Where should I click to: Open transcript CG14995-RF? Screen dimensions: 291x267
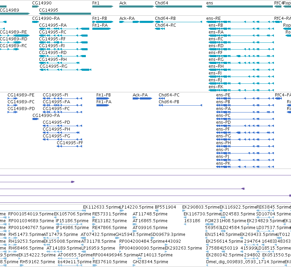pos(52,39)
